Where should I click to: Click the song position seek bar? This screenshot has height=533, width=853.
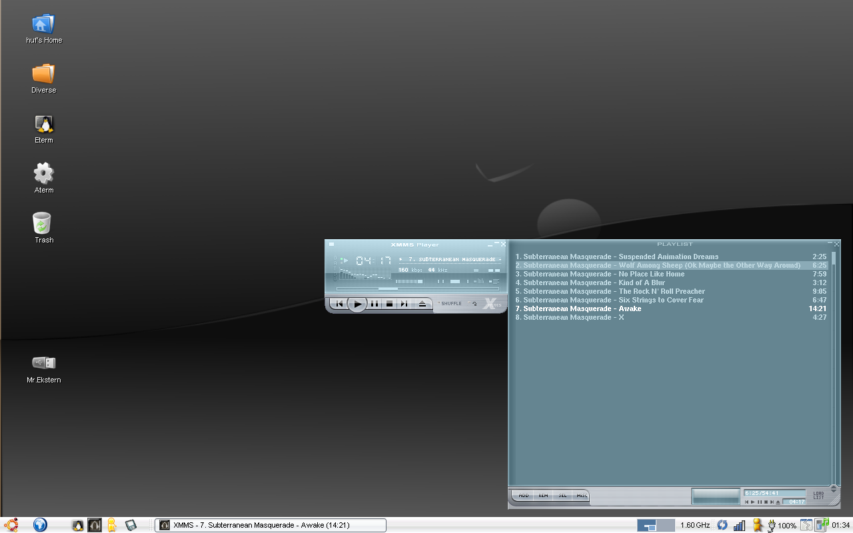[418, 289]
